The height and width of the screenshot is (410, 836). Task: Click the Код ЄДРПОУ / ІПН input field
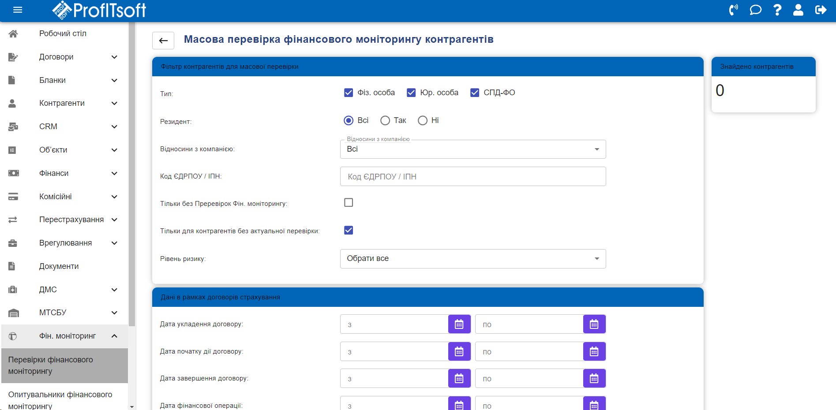point(472,177)
